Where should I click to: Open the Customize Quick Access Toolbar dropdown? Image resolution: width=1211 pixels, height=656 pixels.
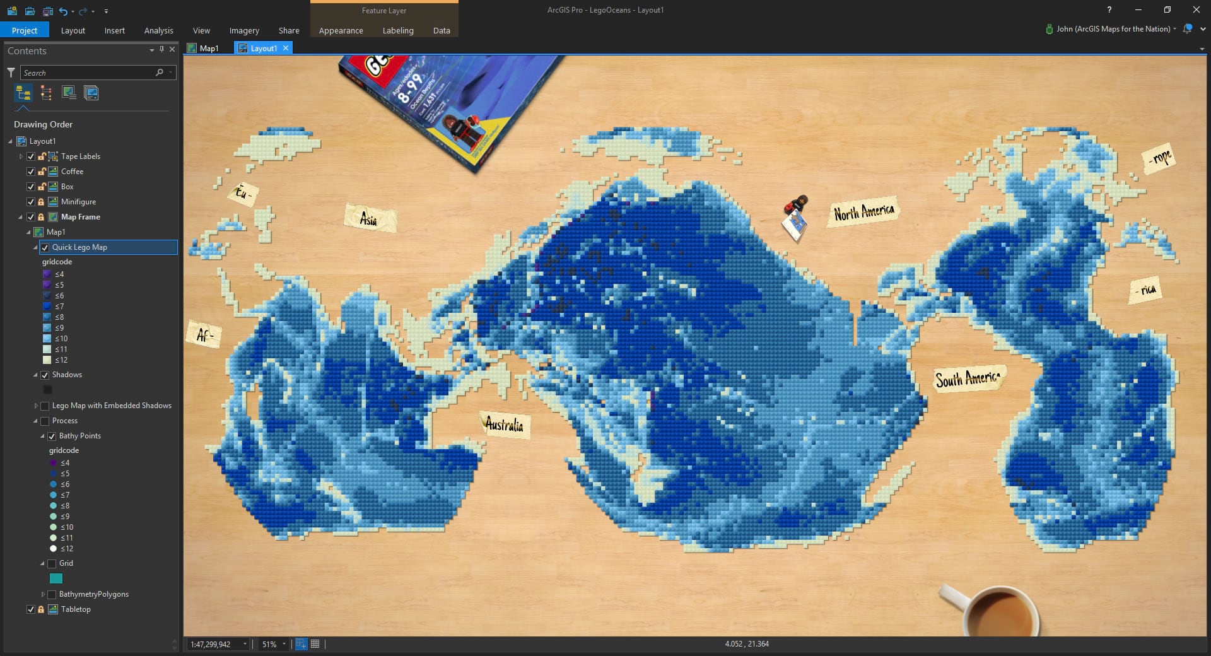click(106, 11)
